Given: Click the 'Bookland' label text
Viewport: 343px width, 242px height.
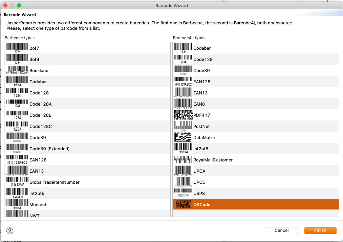Looking at the screenshot, I should [39, 70].
